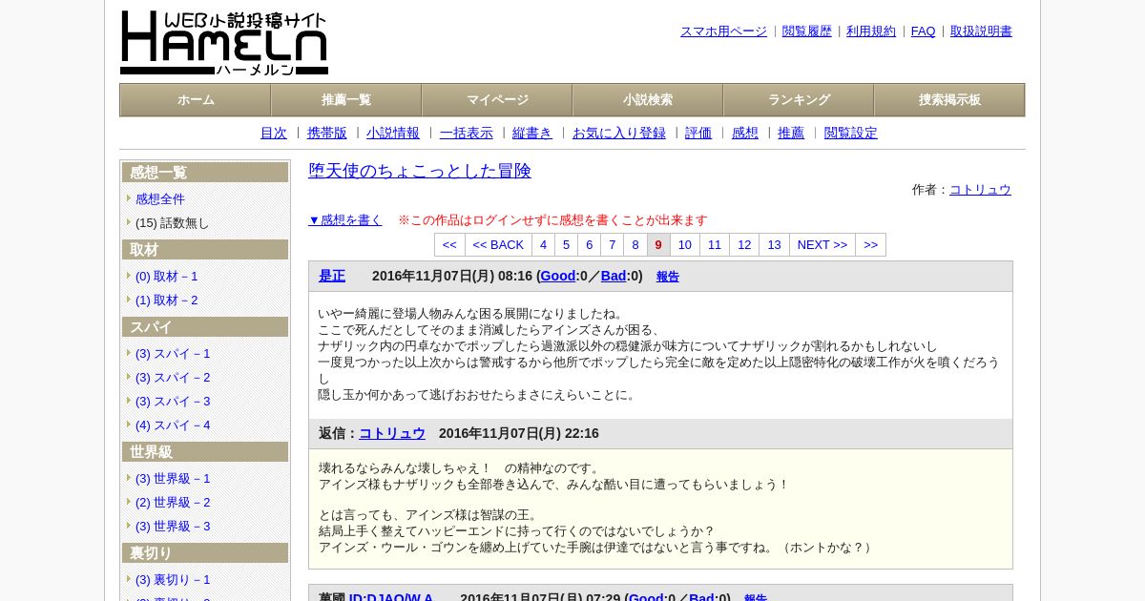Go to review page 5

(x=567, y=245)
